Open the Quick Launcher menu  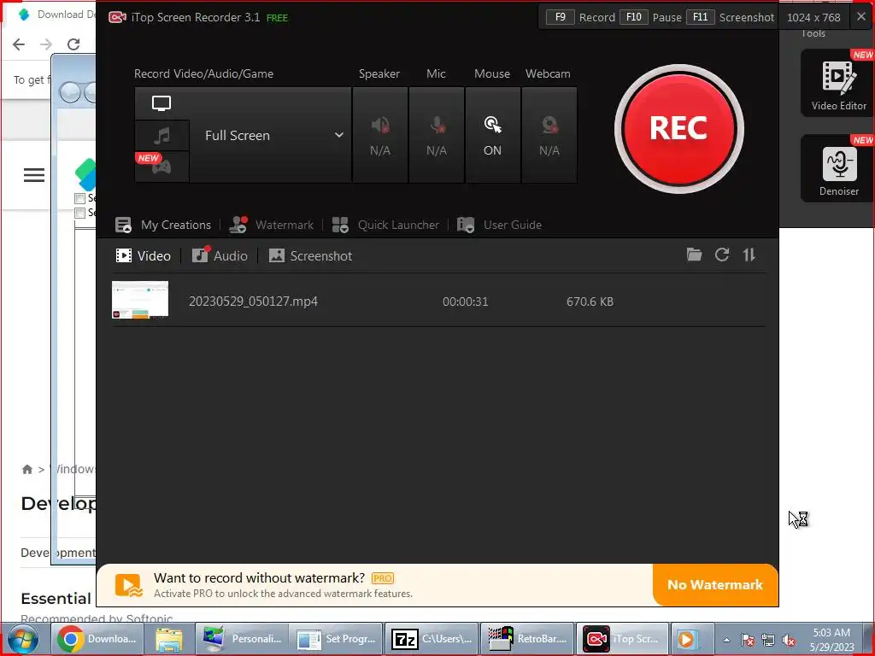click(385, 225)
